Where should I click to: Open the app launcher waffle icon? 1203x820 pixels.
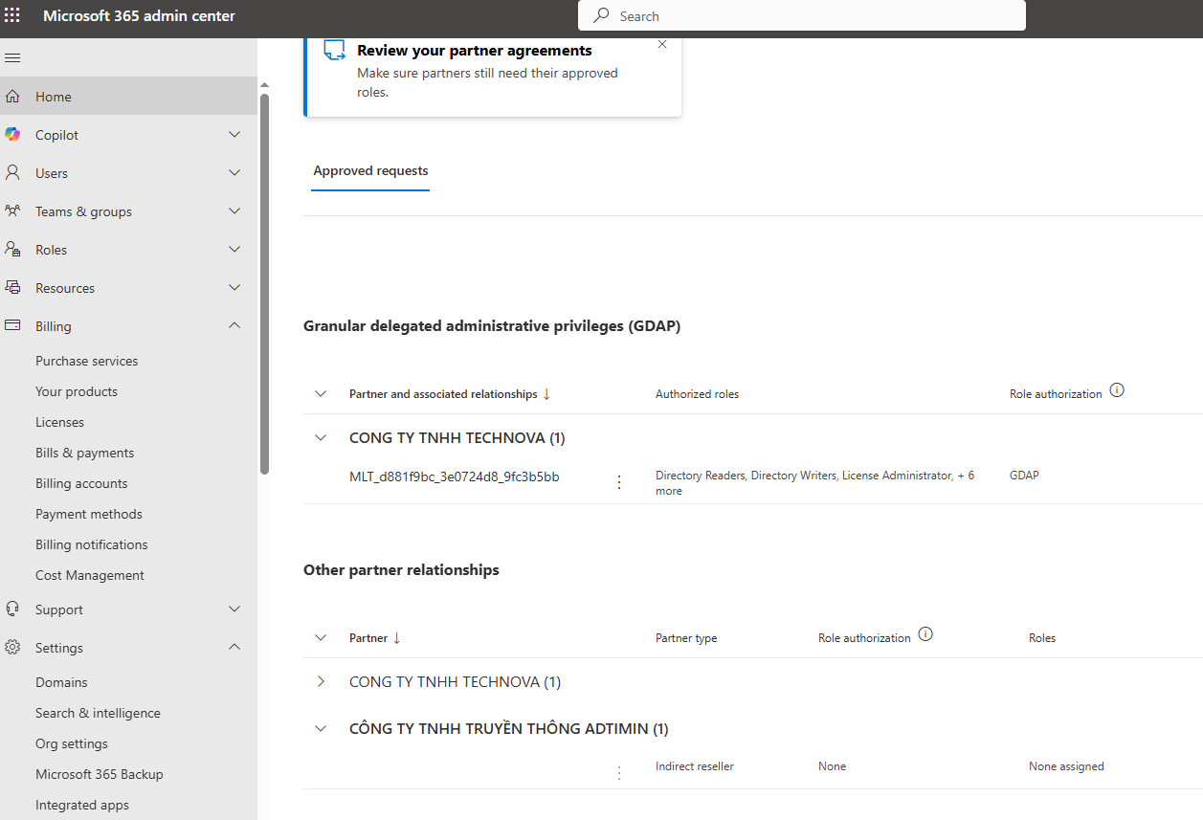(12, 15)
